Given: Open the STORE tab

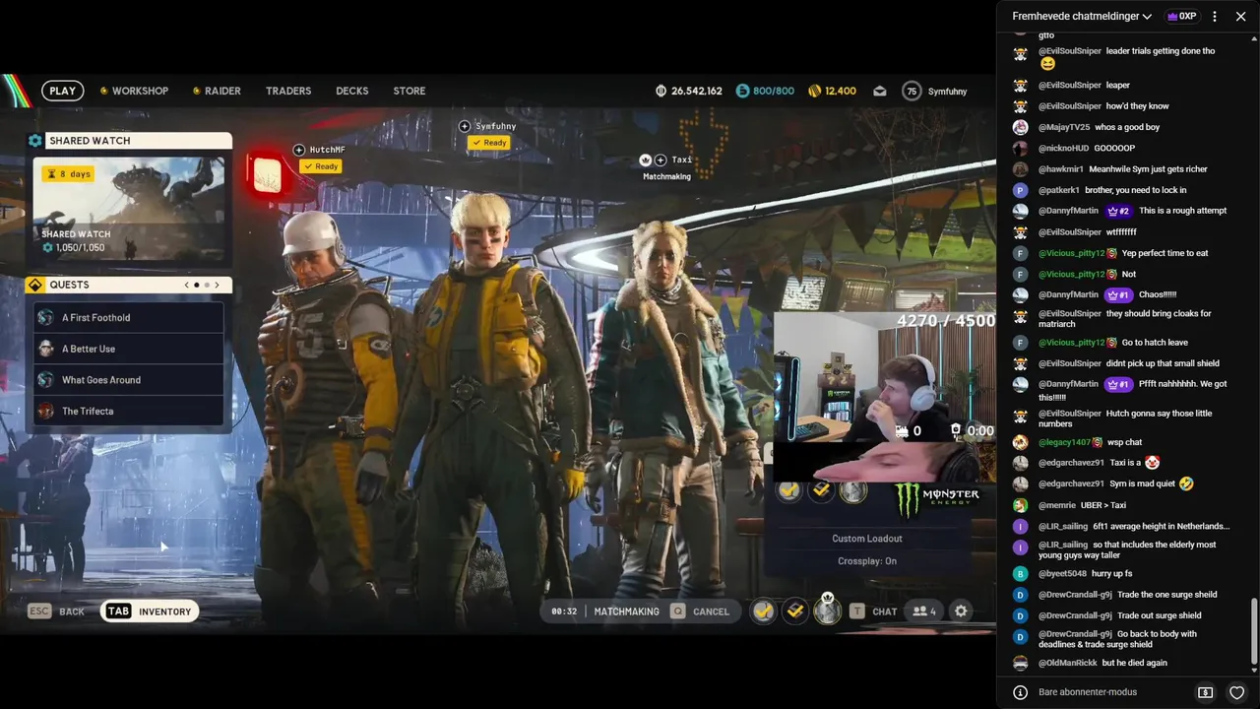Looking at the screenshot, I should 409,91.
